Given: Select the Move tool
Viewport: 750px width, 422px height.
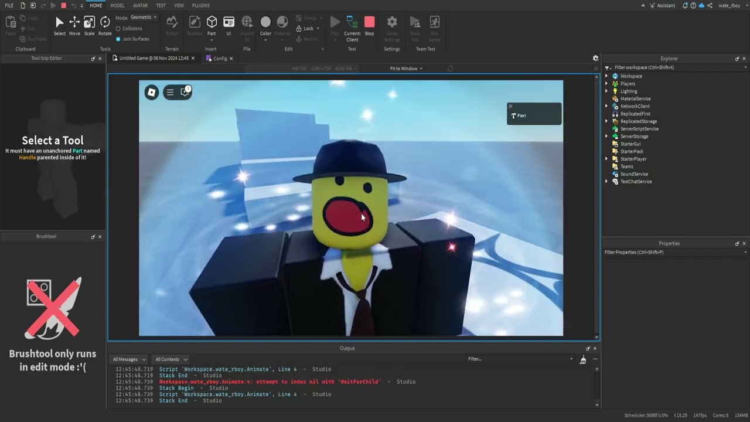Looking at the screenshot, I should point(74,25).
